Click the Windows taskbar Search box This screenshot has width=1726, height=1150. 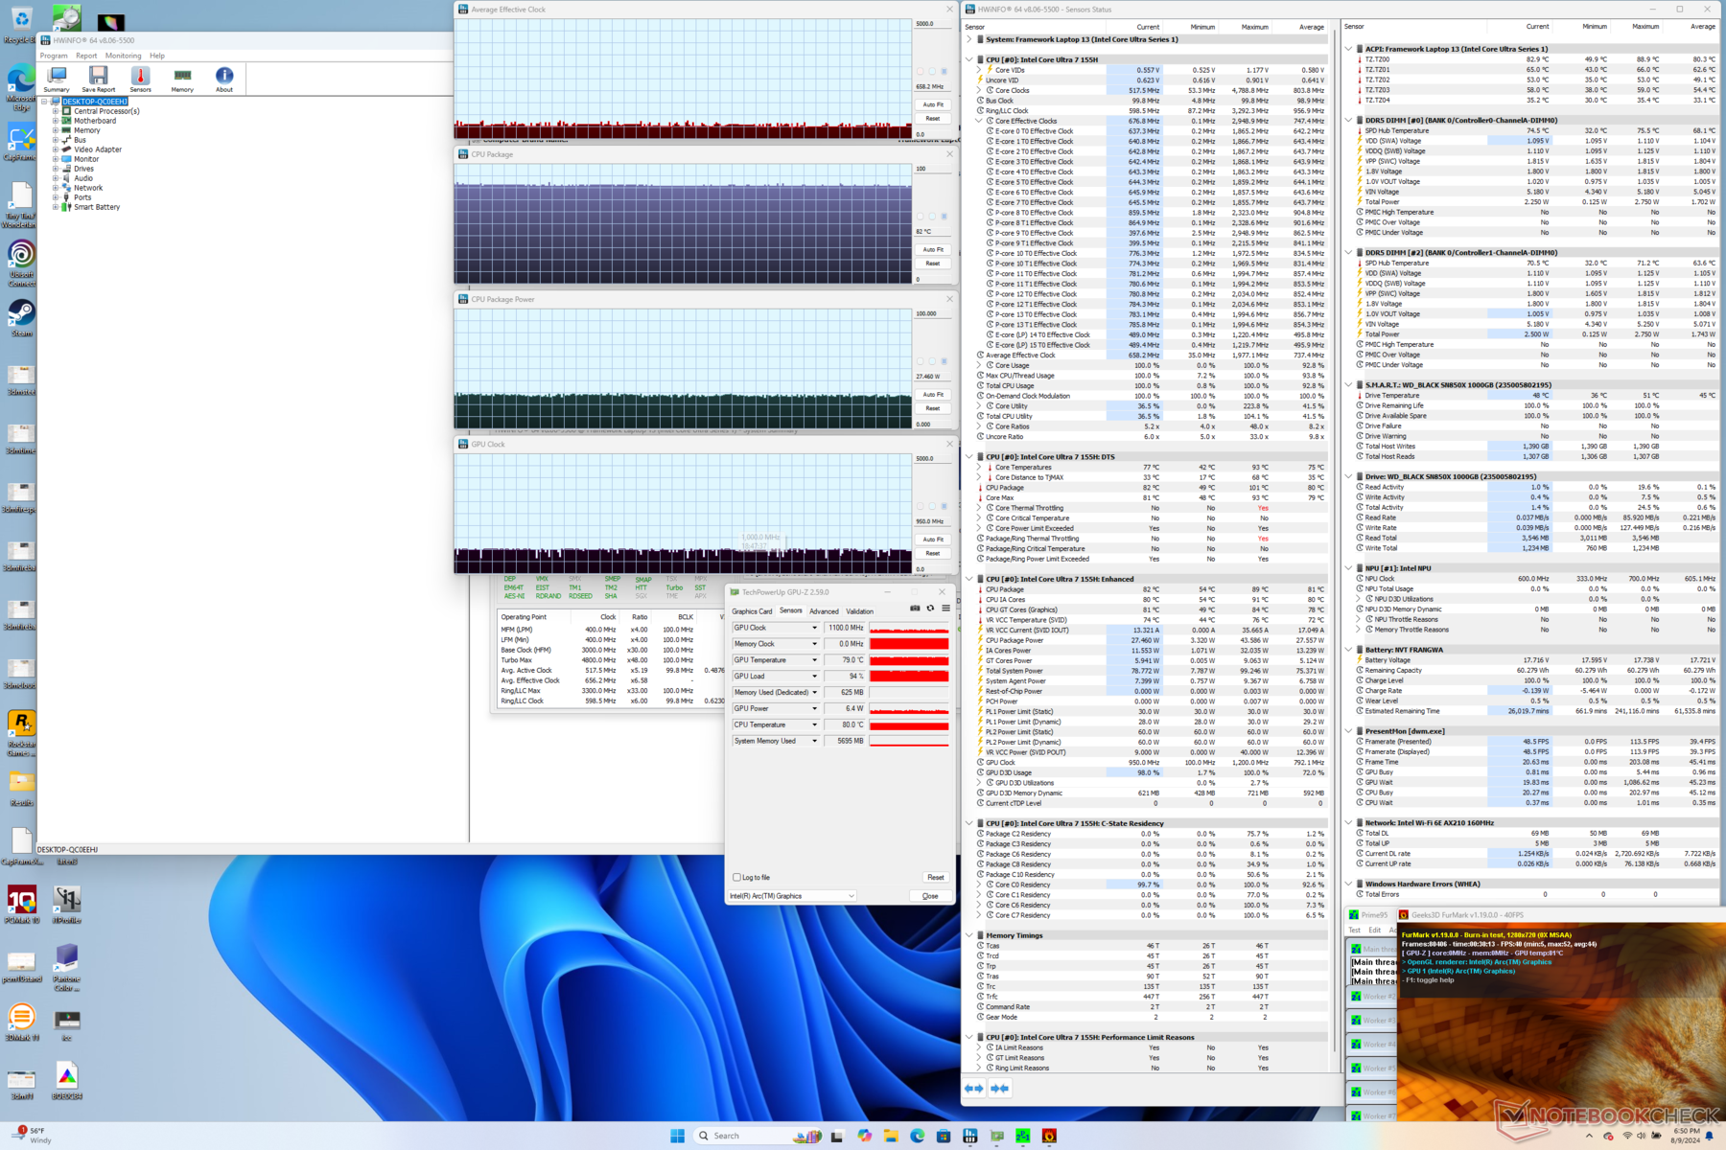point(726,1136)
